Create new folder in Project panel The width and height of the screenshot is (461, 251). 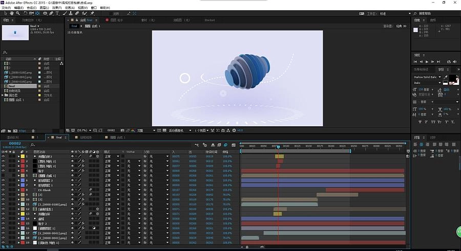coord(9,130)
